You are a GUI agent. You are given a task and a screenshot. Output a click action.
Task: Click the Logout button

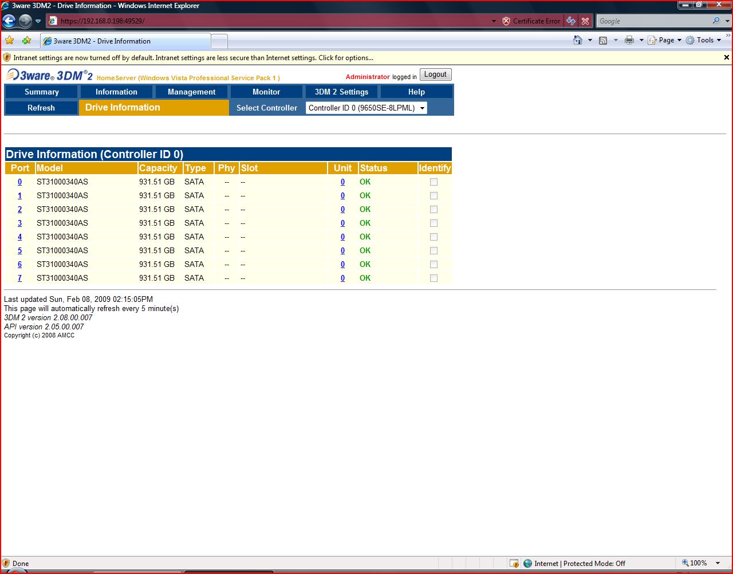(x=435, y=74)
